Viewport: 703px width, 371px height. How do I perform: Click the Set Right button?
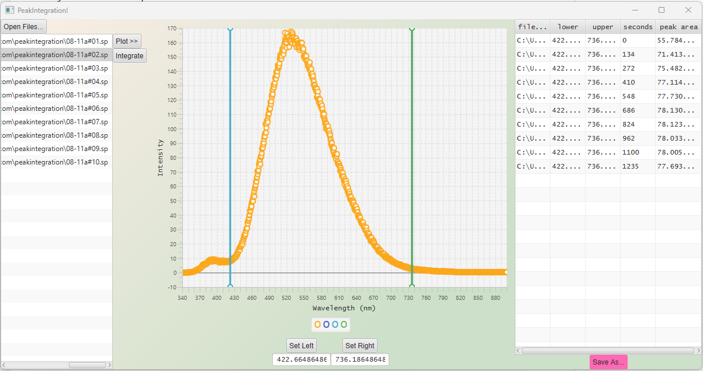(x=359, y=345)
